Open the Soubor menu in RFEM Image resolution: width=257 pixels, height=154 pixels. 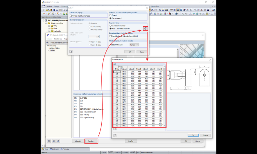pyautogui.click(x=49, y=6)
